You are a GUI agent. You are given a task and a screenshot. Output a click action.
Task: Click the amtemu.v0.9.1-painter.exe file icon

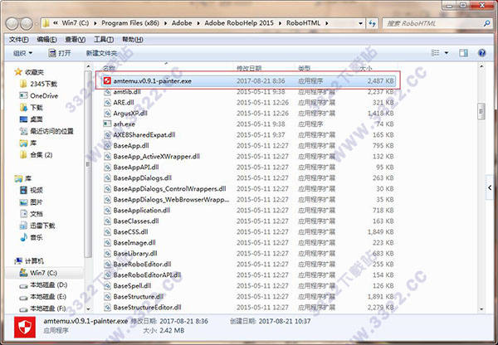(x=107, y=81)
